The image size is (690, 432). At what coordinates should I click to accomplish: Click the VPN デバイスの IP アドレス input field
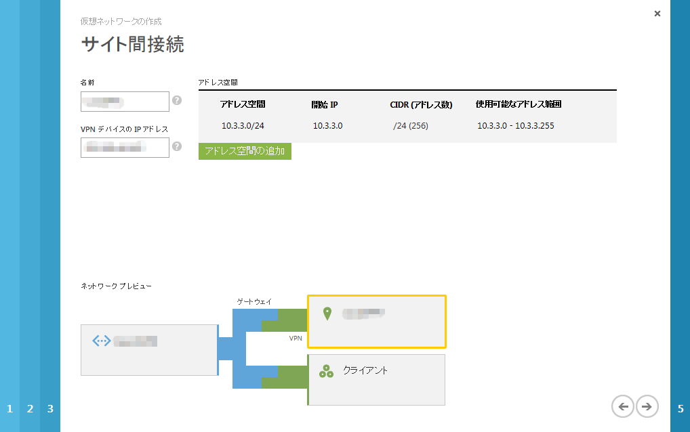click(x=125, y=147)
